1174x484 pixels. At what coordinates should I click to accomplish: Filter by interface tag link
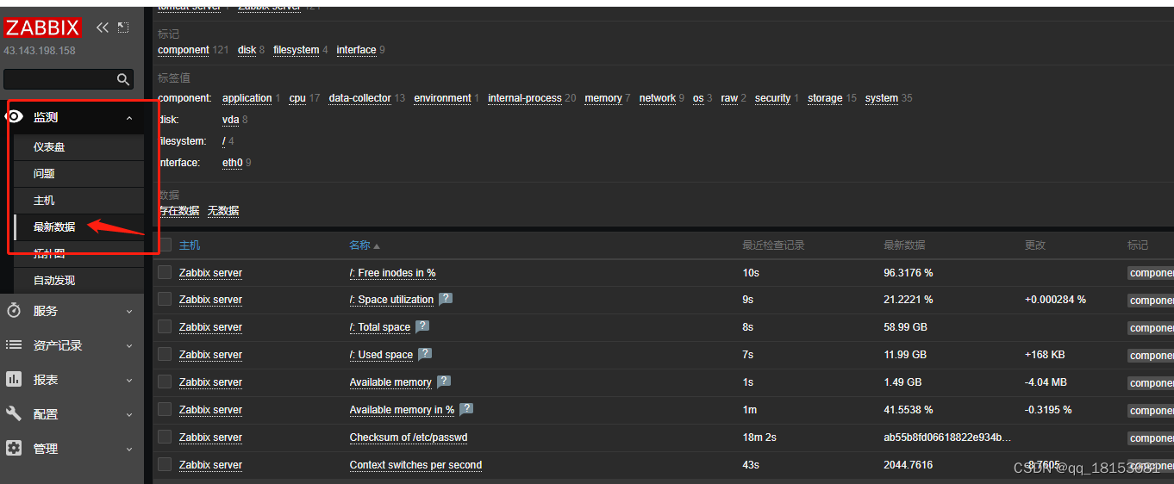click(x=356, y=50)
